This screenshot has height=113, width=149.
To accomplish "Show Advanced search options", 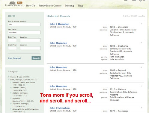I will 14,58.
